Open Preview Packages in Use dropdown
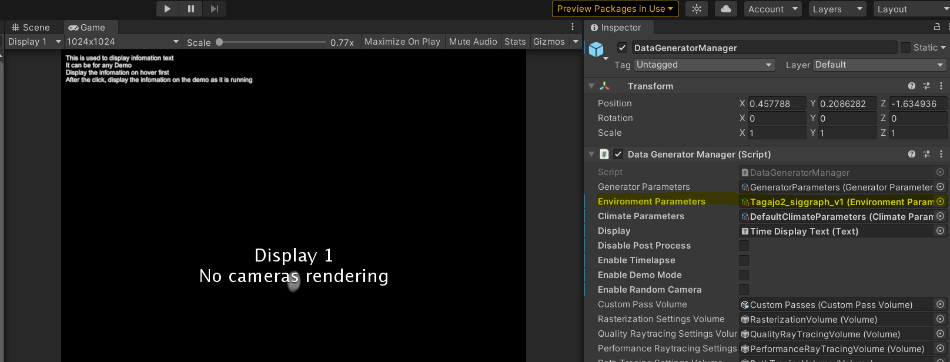 click(616, 9)
